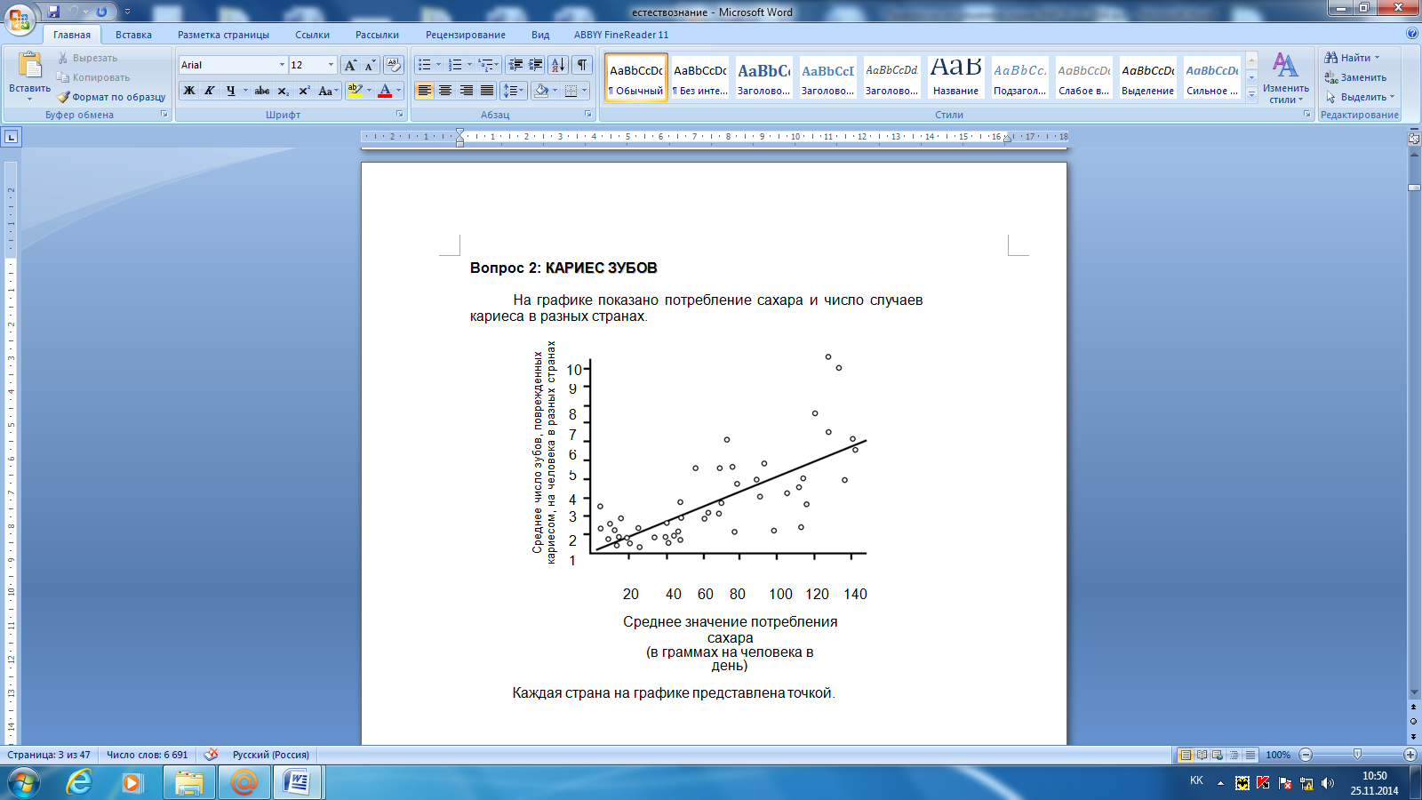Apply subscript formatting
1422x800 pixels.
coord(284,91)
